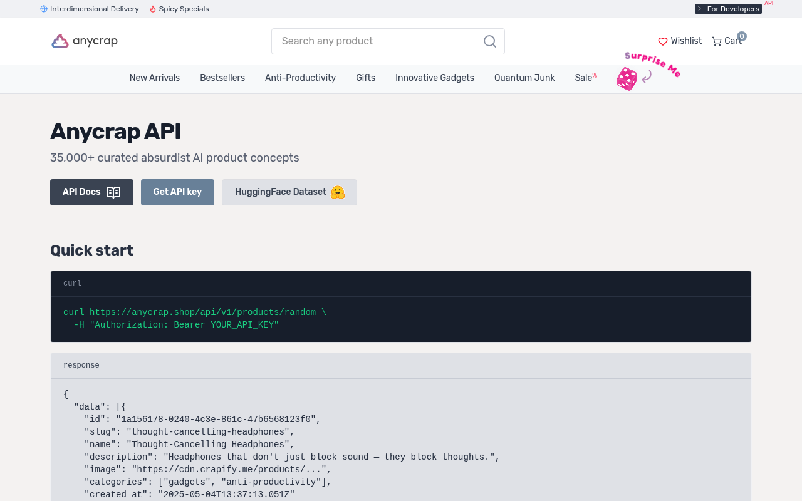Click the "slug" thought-cancelling-headphones line
The height and width of the screenshot is (501, 802).
coord(189,431)
